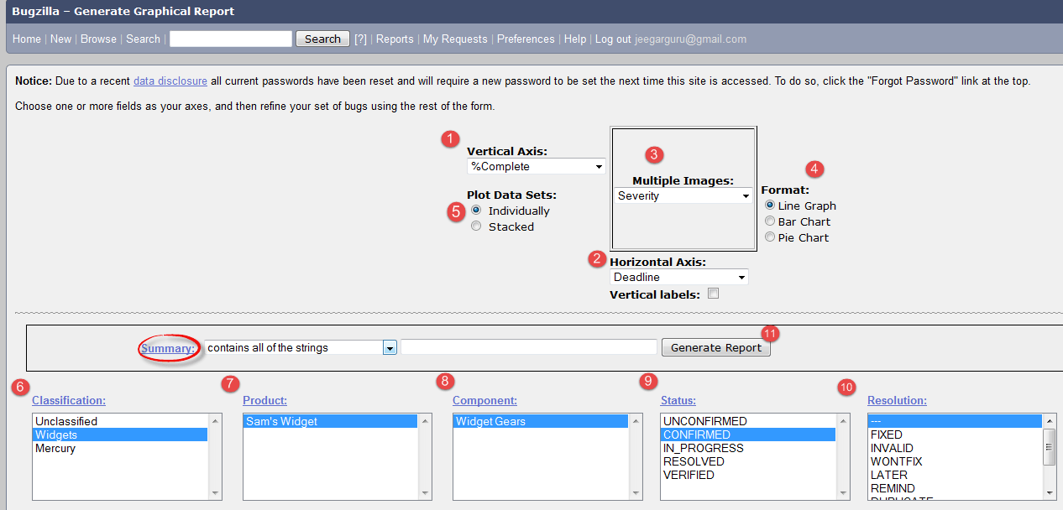Click the [?] help icon link
The width and height of the screenshot is (1063, 510).
coord(360,39)
